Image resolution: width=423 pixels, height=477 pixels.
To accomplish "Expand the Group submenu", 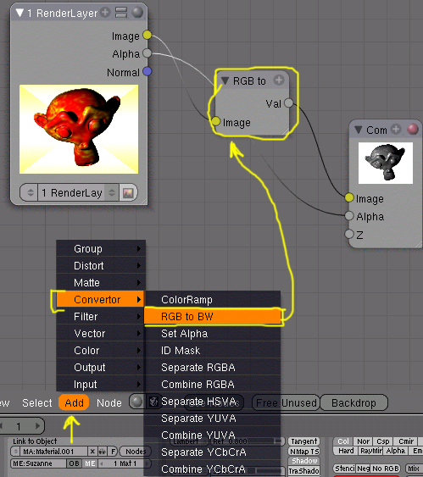I will coord(101,249).
